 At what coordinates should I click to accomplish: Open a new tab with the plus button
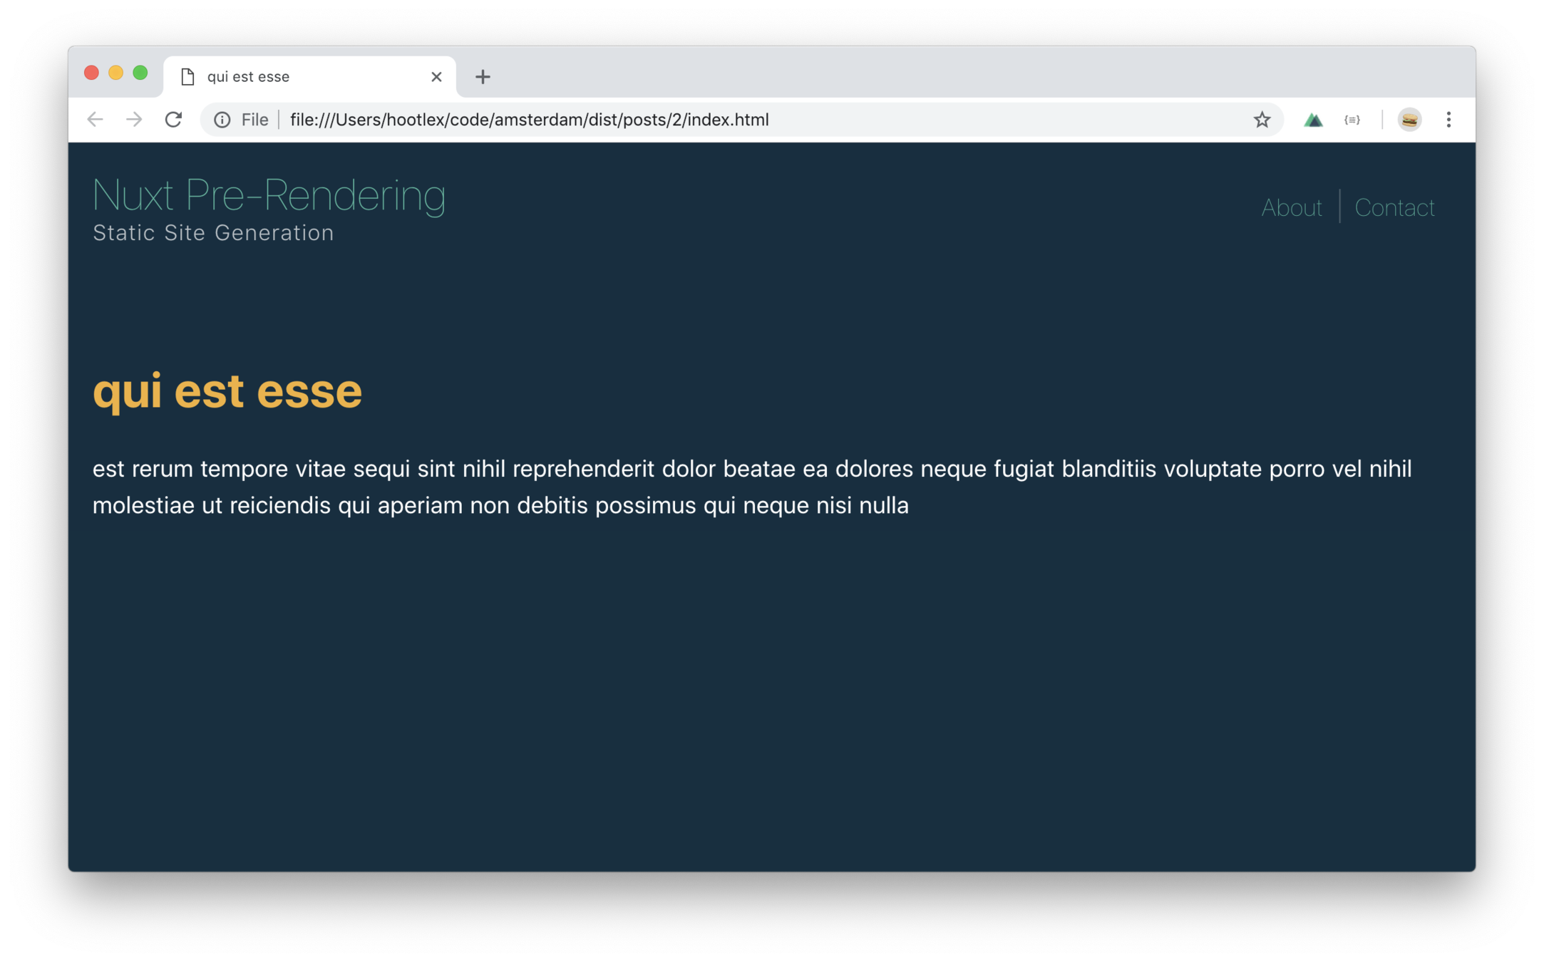click(483, 77)
